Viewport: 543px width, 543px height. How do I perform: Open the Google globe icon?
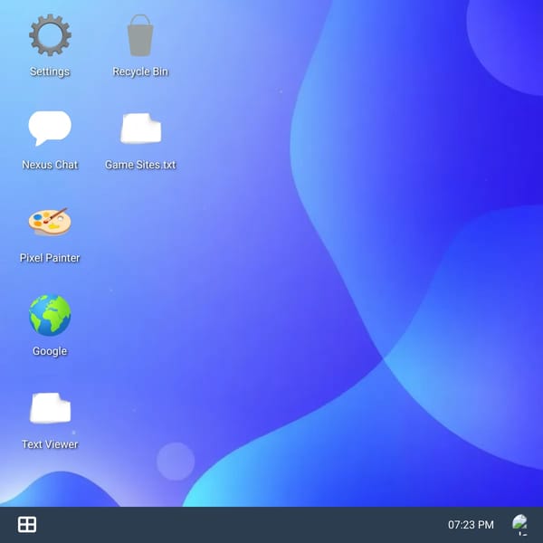[x=50, y=315]
